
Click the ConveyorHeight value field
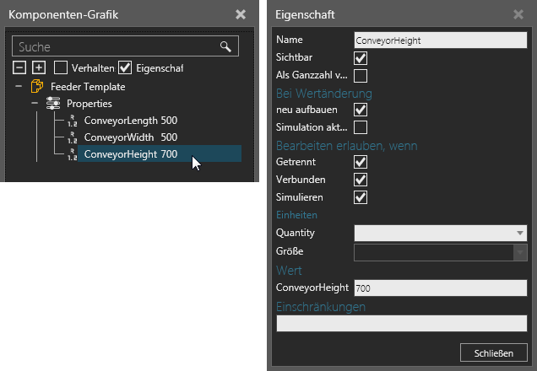tap(441, 288)
